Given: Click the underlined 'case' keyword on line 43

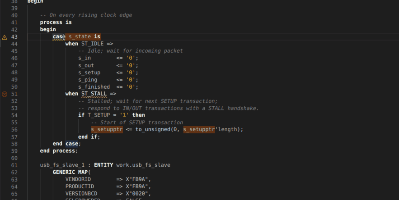Looking at the screenshot, I should (x=59, y=36).
